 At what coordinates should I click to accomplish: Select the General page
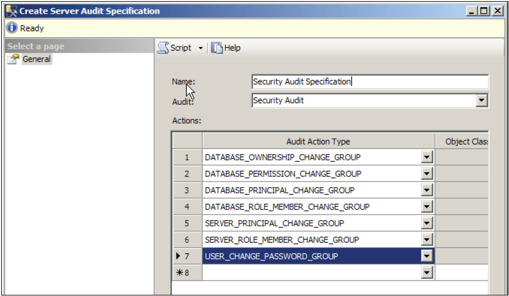(37, 59)
